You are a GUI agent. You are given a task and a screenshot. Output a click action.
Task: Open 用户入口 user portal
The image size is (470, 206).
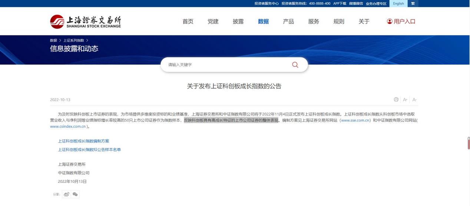click(x=401, y=21)
